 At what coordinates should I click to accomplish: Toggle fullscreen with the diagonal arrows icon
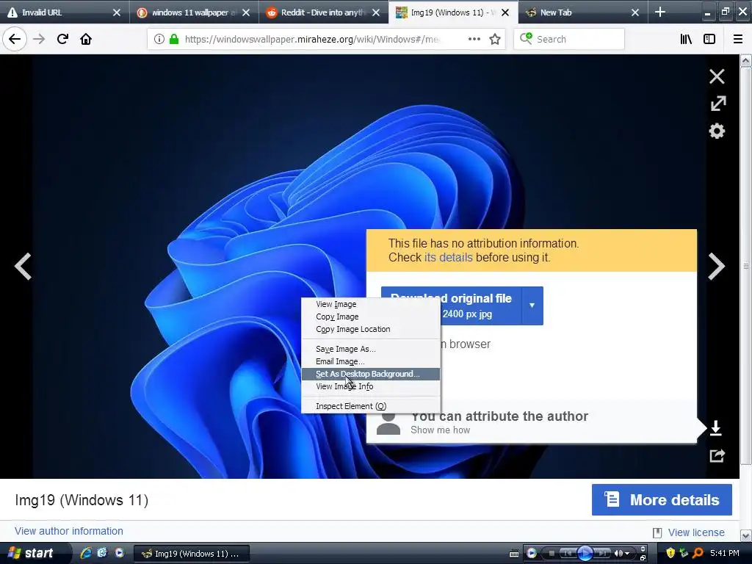[x=717, y=103]
